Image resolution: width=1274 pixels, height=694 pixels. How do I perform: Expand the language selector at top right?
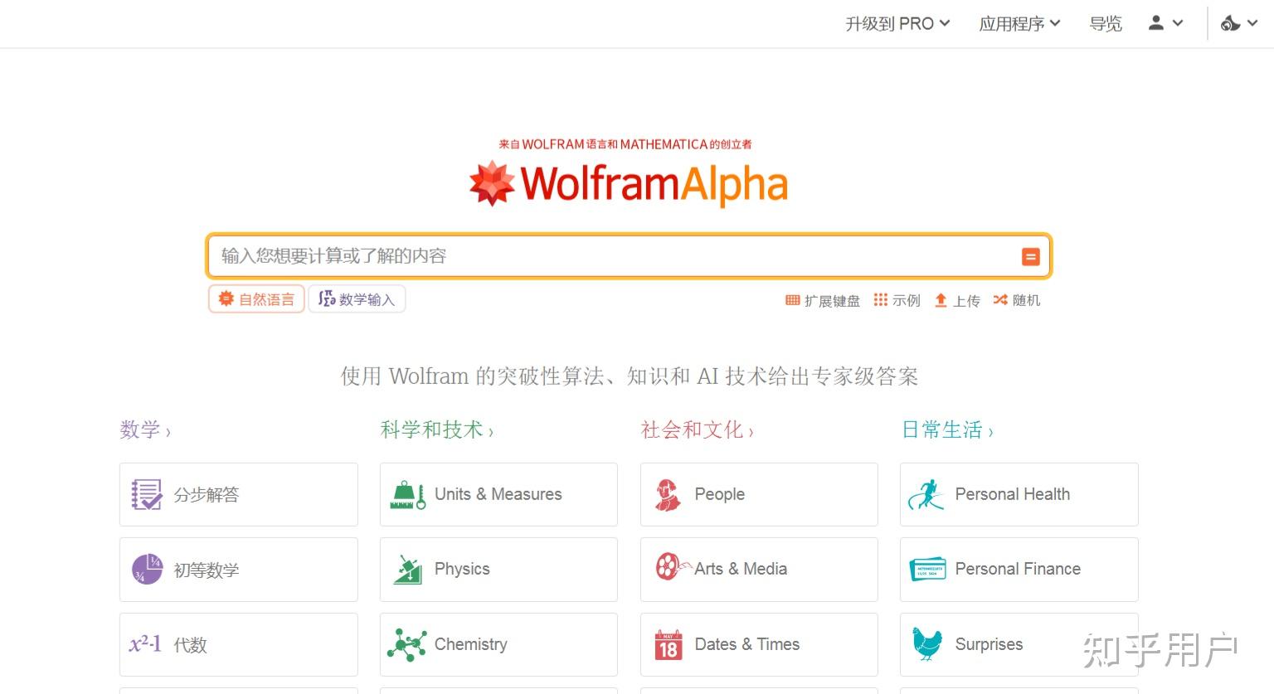(x=1237, y=23)
